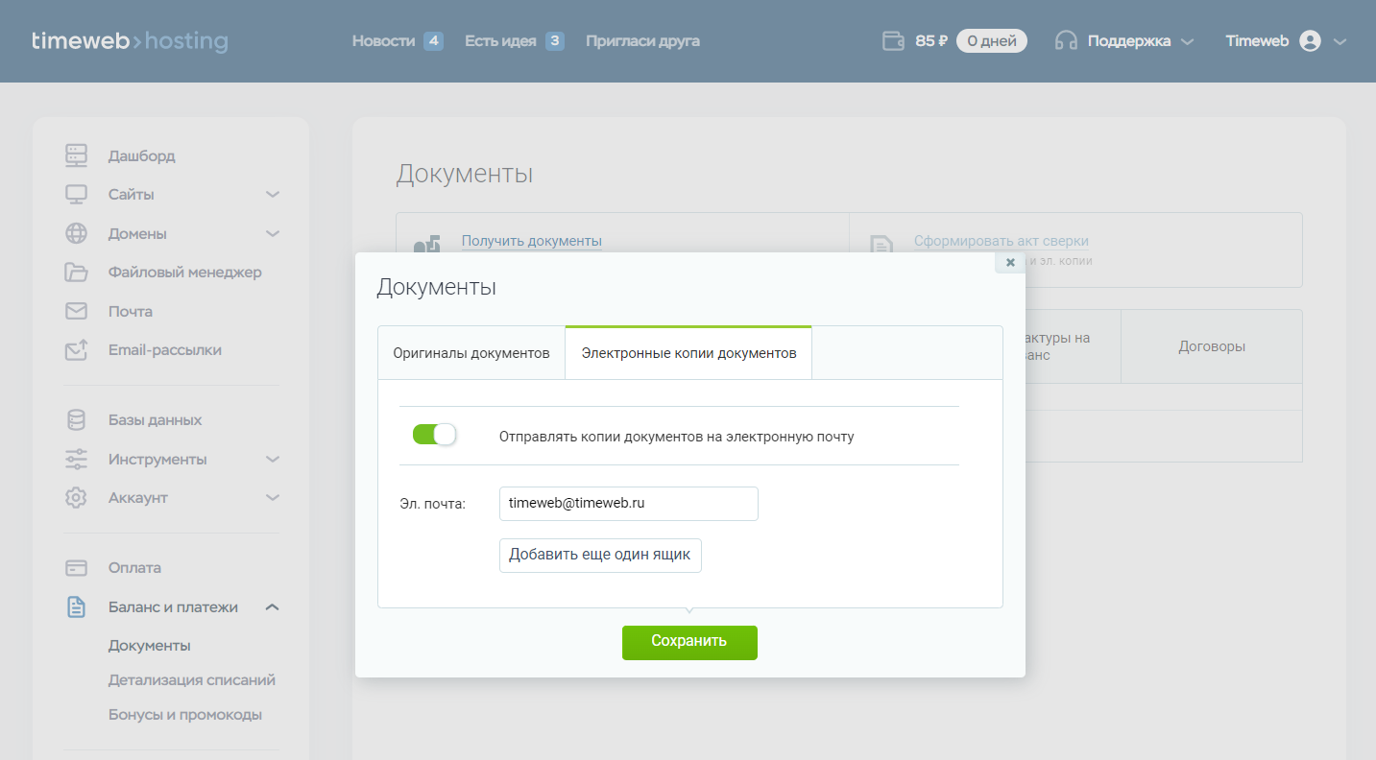Screen dimensions: 1376x760
Task: Toggle sending document copies to email
Action: 434,435
